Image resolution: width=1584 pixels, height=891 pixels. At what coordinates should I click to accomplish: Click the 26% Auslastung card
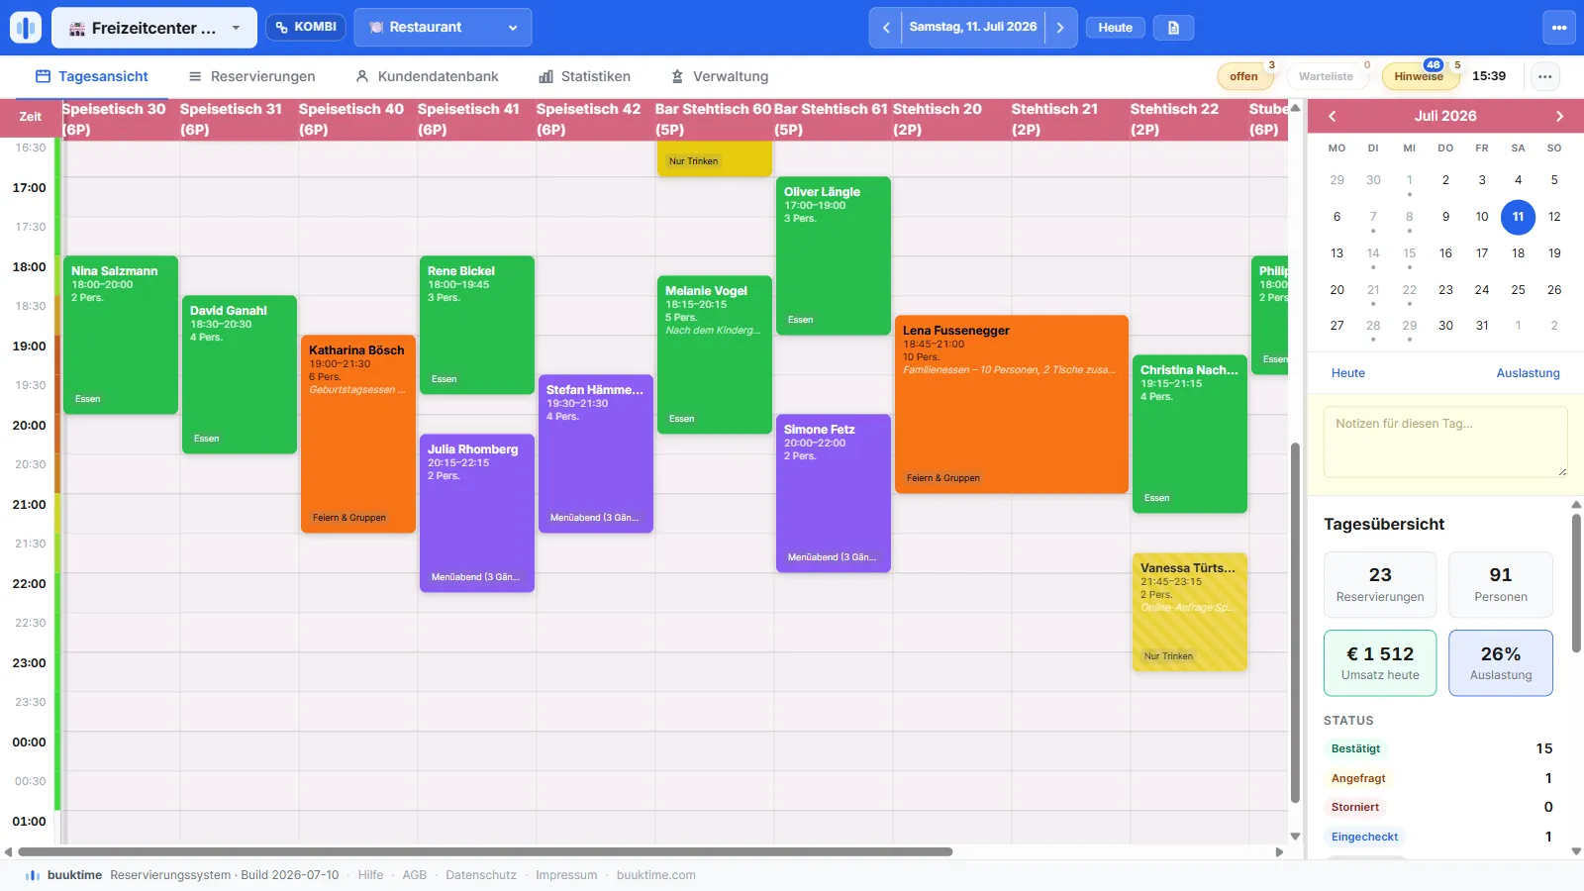tap(1501, 662)
